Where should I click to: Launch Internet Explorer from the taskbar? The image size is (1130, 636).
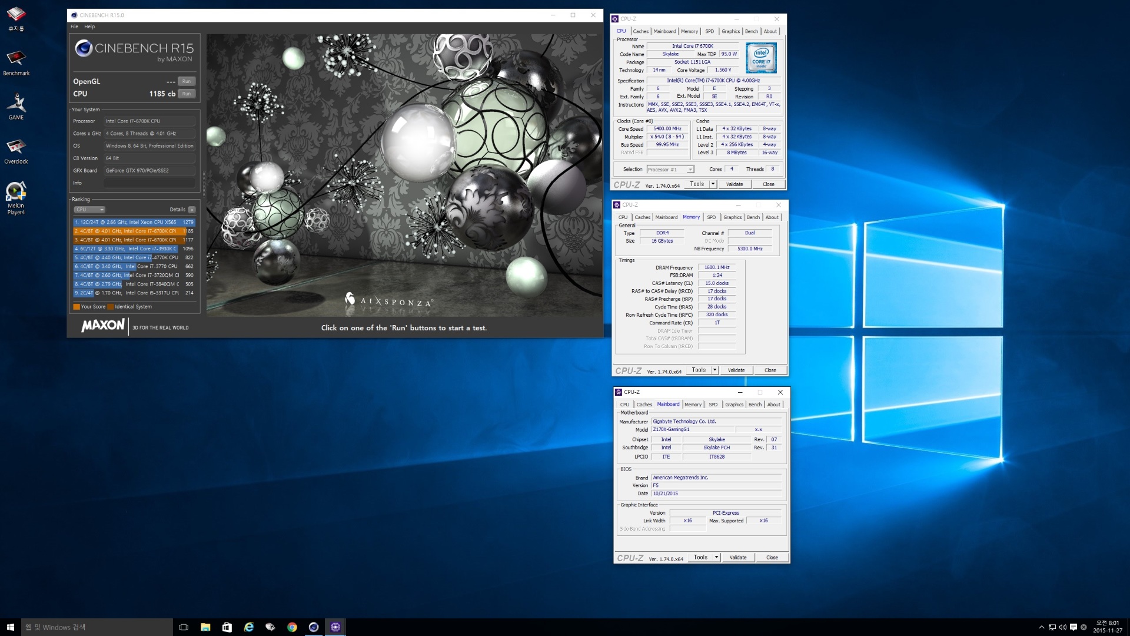tap(249, 627)
